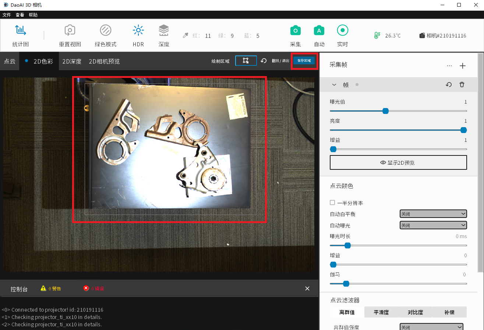Click console line '<0> Connected to projector!'
The image size is (484, 330).
[52, 310]
